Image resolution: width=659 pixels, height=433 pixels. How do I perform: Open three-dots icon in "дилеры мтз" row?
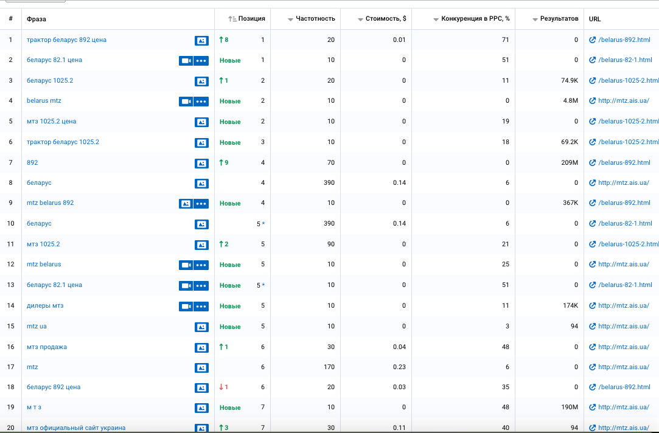tap(201, 306)
